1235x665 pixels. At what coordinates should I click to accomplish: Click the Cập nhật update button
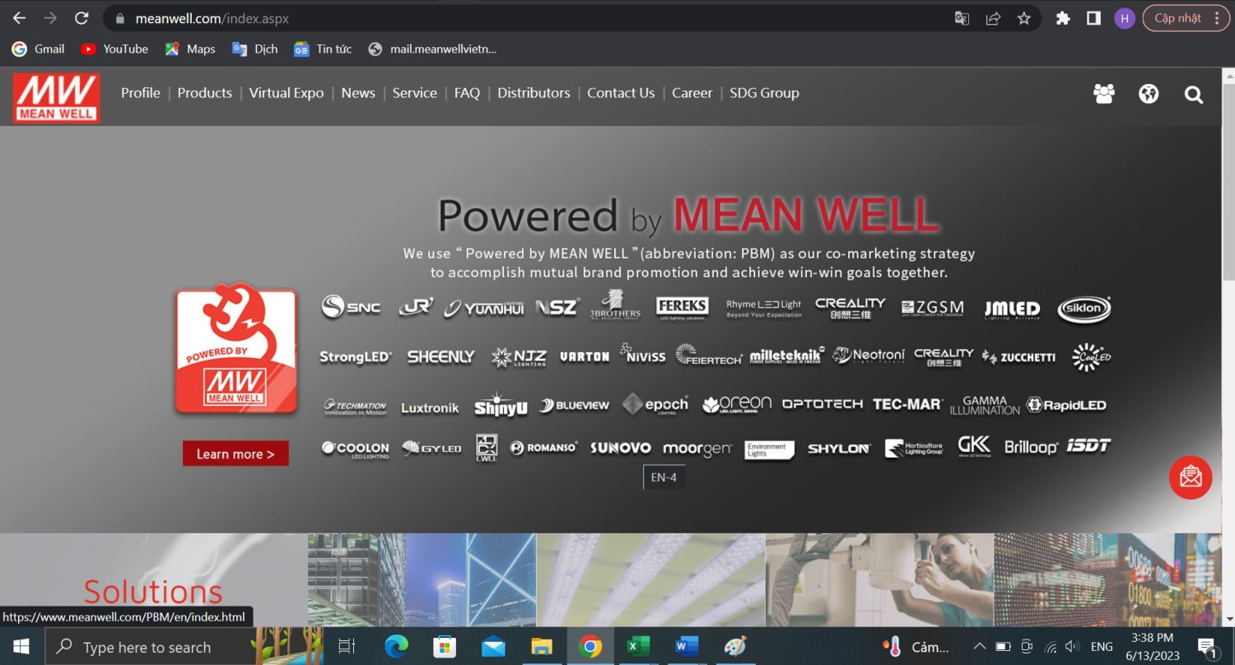click(x=1177, y=18)
